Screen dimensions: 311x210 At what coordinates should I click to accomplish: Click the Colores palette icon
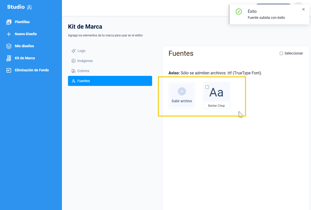click(x=74, y=71)
